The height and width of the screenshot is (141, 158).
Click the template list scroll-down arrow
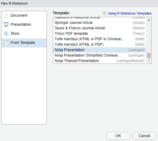(x=149, y=61)
